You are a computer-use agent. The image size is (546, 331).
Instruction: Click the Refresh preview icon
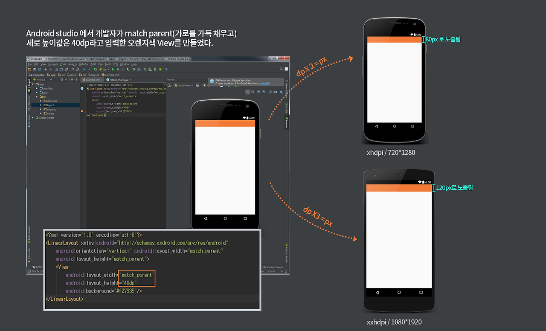(270, 92)
